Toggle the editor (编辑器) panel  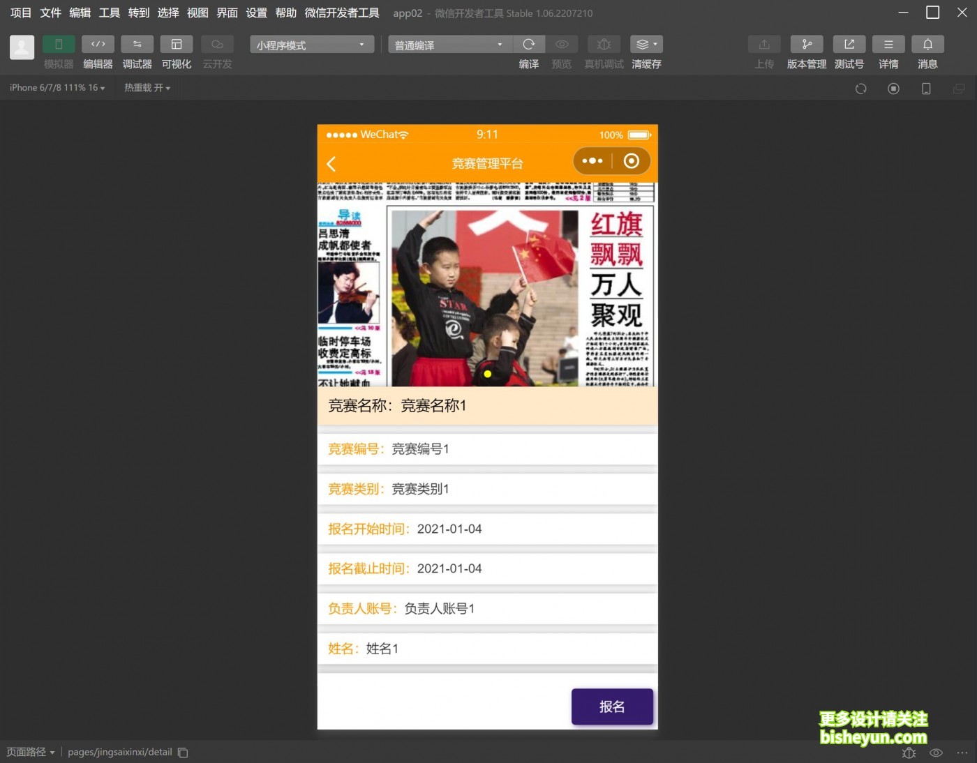[98, 45]
